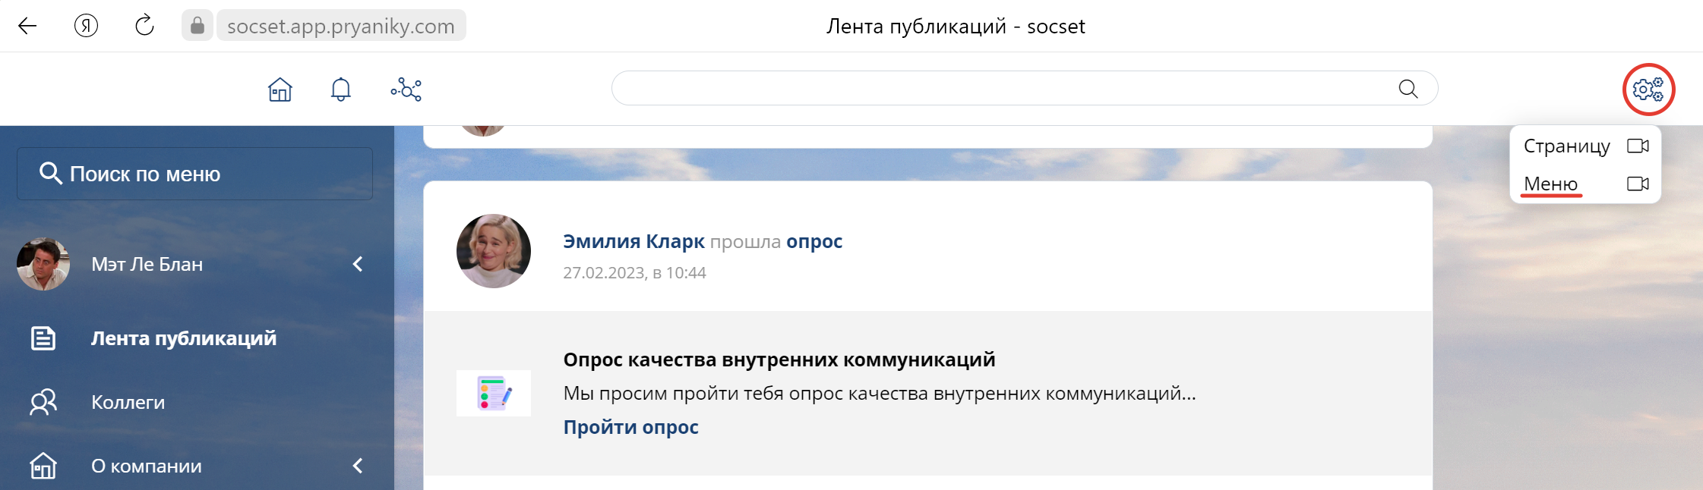Click the lock icon in address bar

(197, 26)
